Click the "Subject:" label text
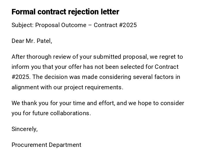Screen dimensions: 202x163 click(23, 25)
